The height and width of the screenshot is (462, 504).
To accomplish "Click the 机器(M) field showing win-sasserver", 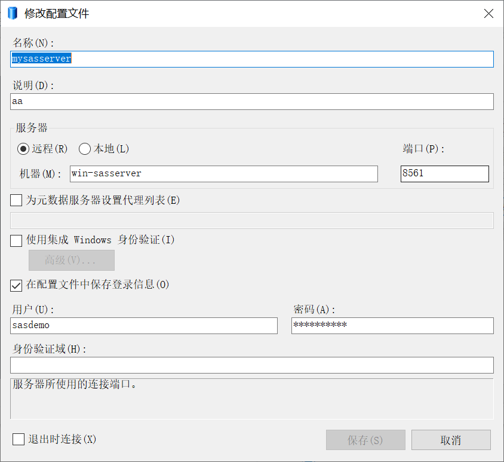I will (x=224, y=174).
